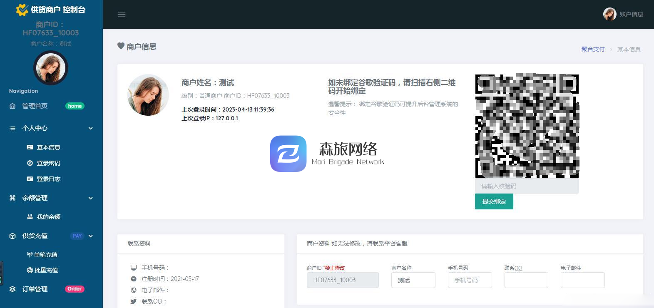The height and width of the screenshot is (308, 654).
Task: Collapse the 余额管理 chevron
Action: point(91,198)
